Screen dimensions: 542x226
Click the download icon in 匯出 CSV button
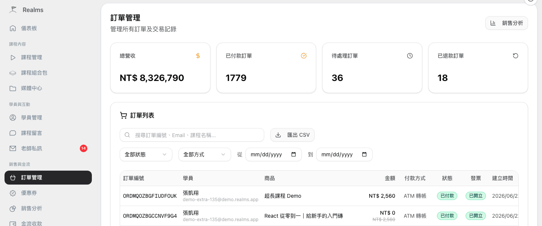tap(278, 135)
